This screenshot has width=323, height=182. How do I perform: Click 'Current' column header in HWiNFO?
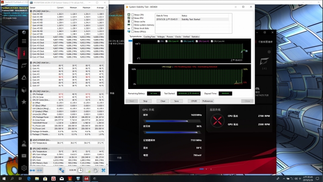(60, 8)
